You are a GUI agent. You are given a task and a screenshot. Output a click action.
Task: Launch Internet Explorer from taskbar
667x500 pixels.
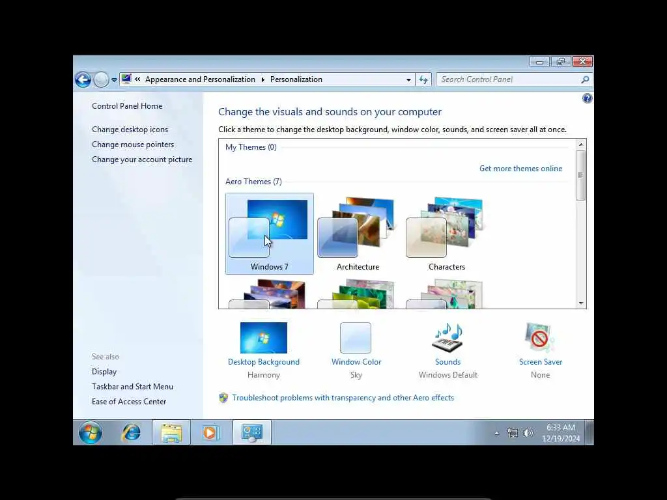131,432
